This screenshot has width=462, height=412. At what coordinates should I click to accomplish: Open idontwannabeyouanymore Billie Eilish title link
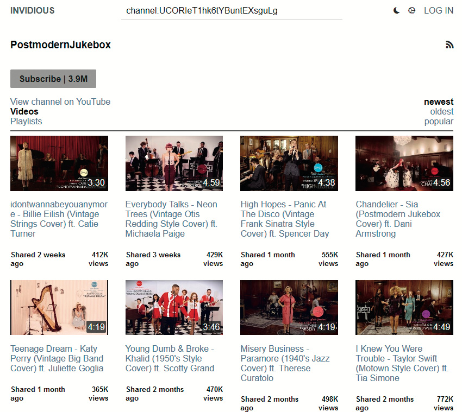point(59,219)
